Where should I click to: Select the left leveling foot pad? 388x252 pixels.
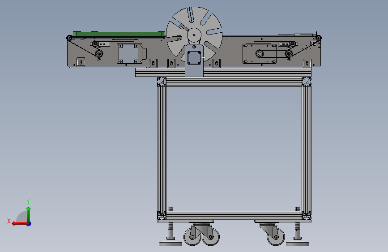click(x=171, y=244)
